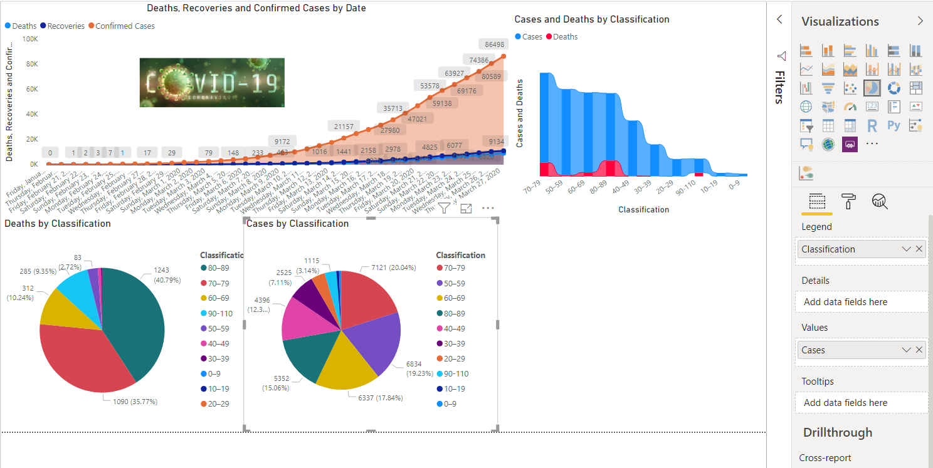Viewport: 933px width, 468px height.
Task: Select the Pie chart visual icon
Action: pos(872,88)
